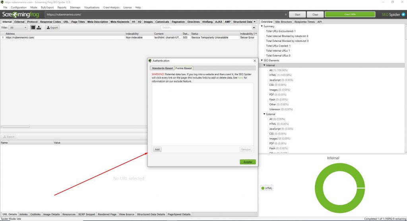Open the search options dropdown arrow

pyautogui.click(x=254, y=28)
